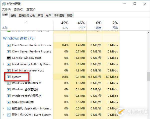Click the Windows 进程 (79) group heading
This screenshot has height=119, width=150.
19,38
